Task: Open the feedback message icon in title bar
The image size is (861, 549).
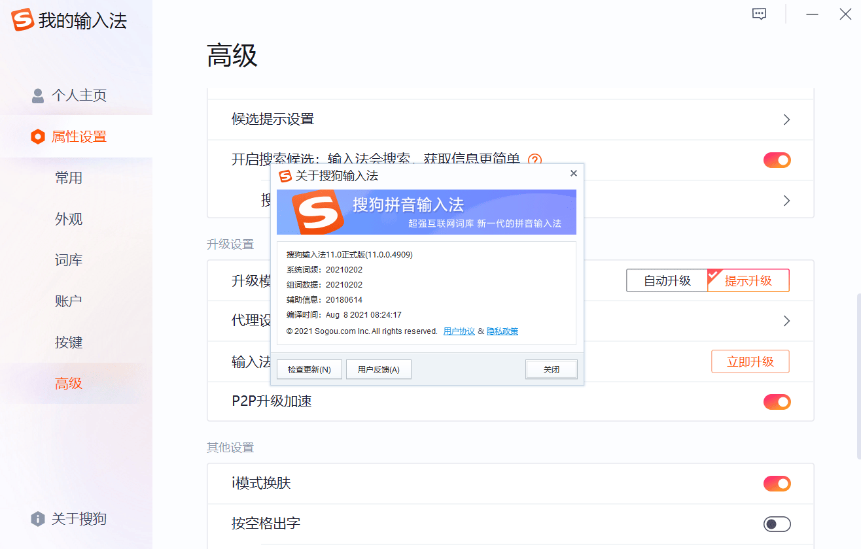Action: click(759, 14)
